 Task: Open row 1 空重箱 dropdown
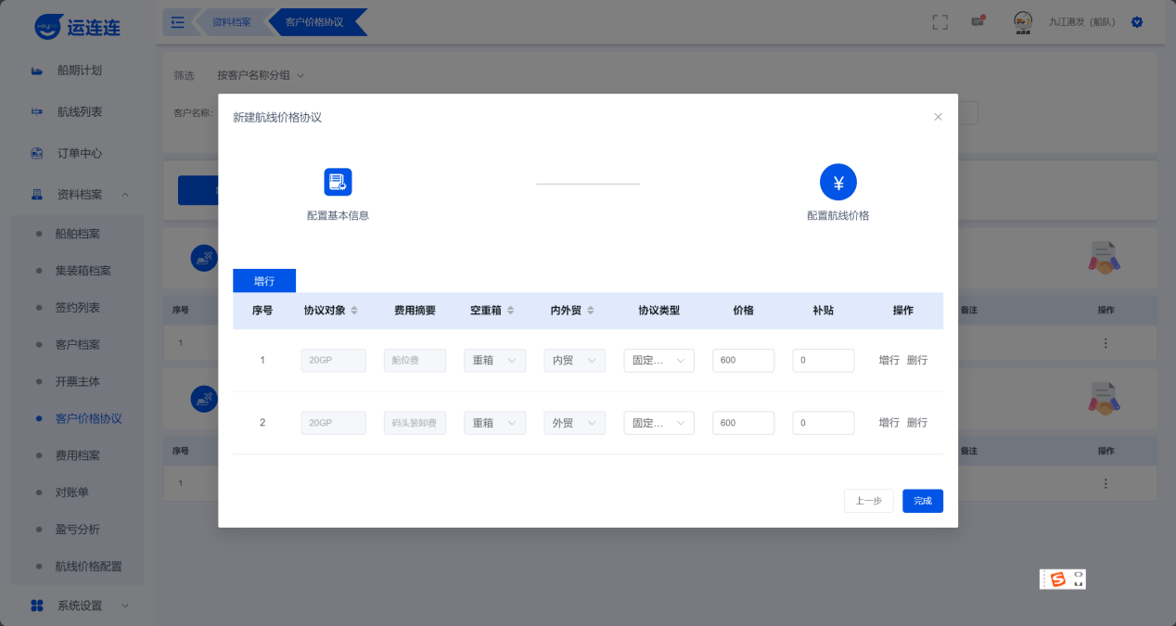[x=494, y=361]
